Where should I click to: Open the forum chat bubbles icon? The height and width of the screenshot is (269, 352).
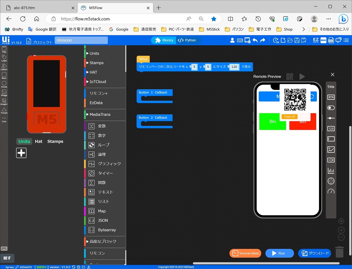338,40
